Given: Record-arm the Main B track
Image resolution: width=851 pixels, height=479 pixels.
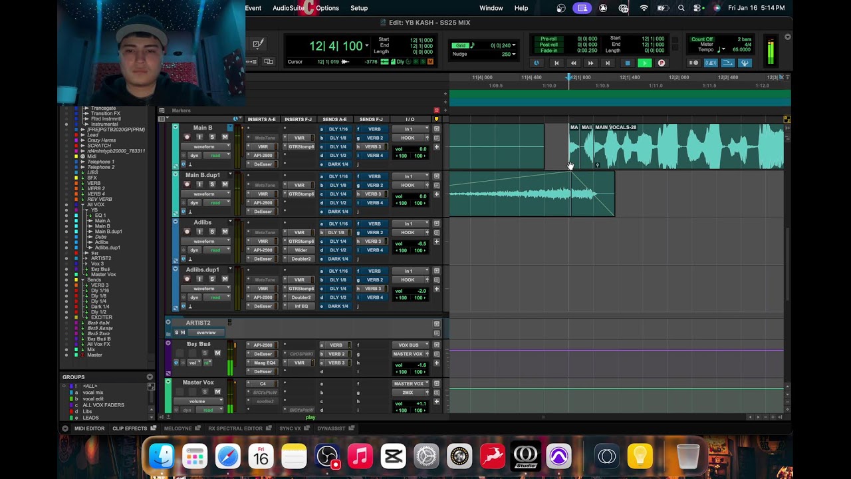Looking at the screenshot, I should click(187, 137).
